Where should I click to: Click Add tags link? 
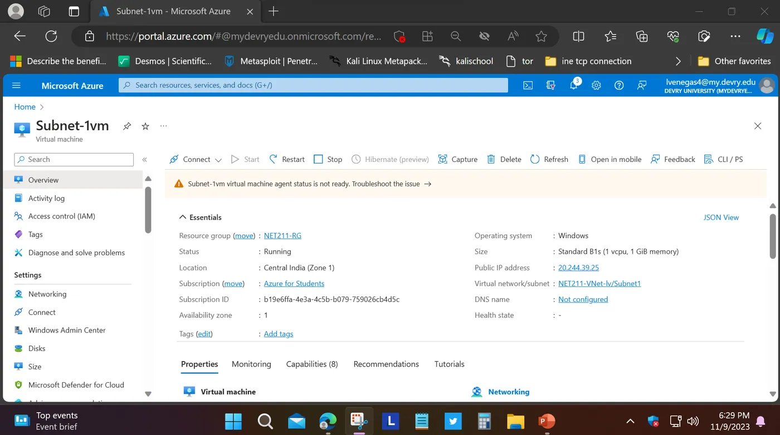pos(279,334)
